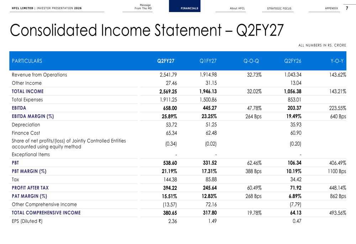Click comprehensive income Y-O-Y 493.56%
Image resolution: width=356 pixels, height=244 pixels.
[337, 213]
